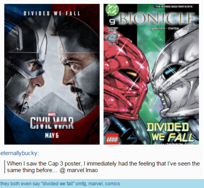Click the BIONICLE title text

coord(156,18)
